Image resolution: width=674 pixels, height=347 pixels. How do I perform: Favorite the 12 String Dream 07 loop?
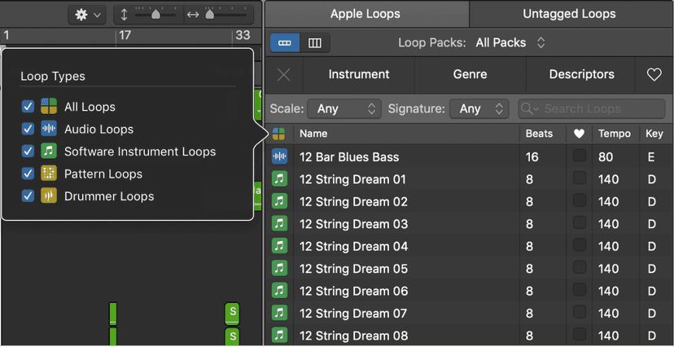click(580, 312)
